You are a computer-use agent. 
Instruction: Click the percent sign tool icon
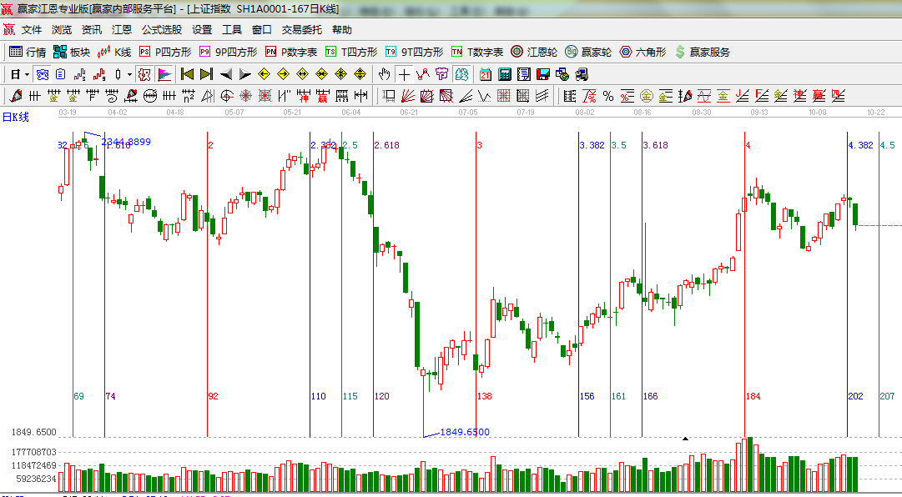tap(608, 96)
